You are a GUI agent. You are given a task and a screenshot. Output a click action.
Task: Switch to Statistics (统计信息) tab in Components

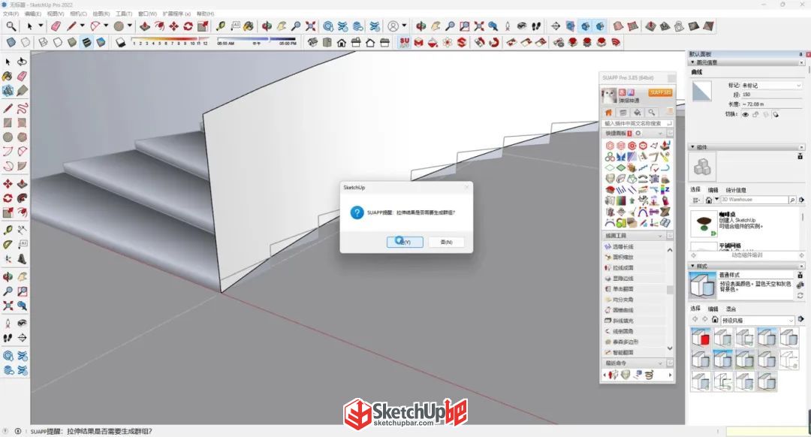(x=735, y=190)
